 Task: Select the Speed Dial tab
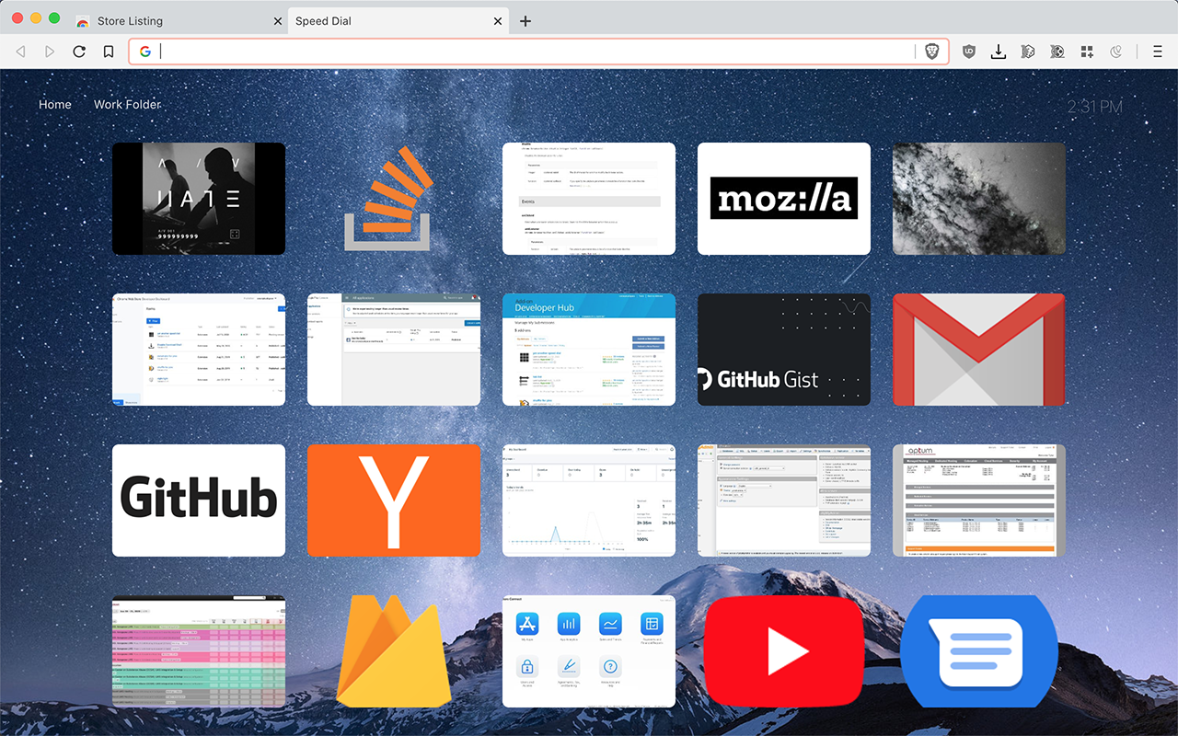click(x=398, y=21)
